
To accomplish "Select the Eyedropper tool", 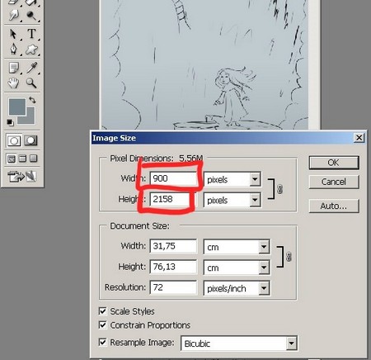I will (32, 68).
